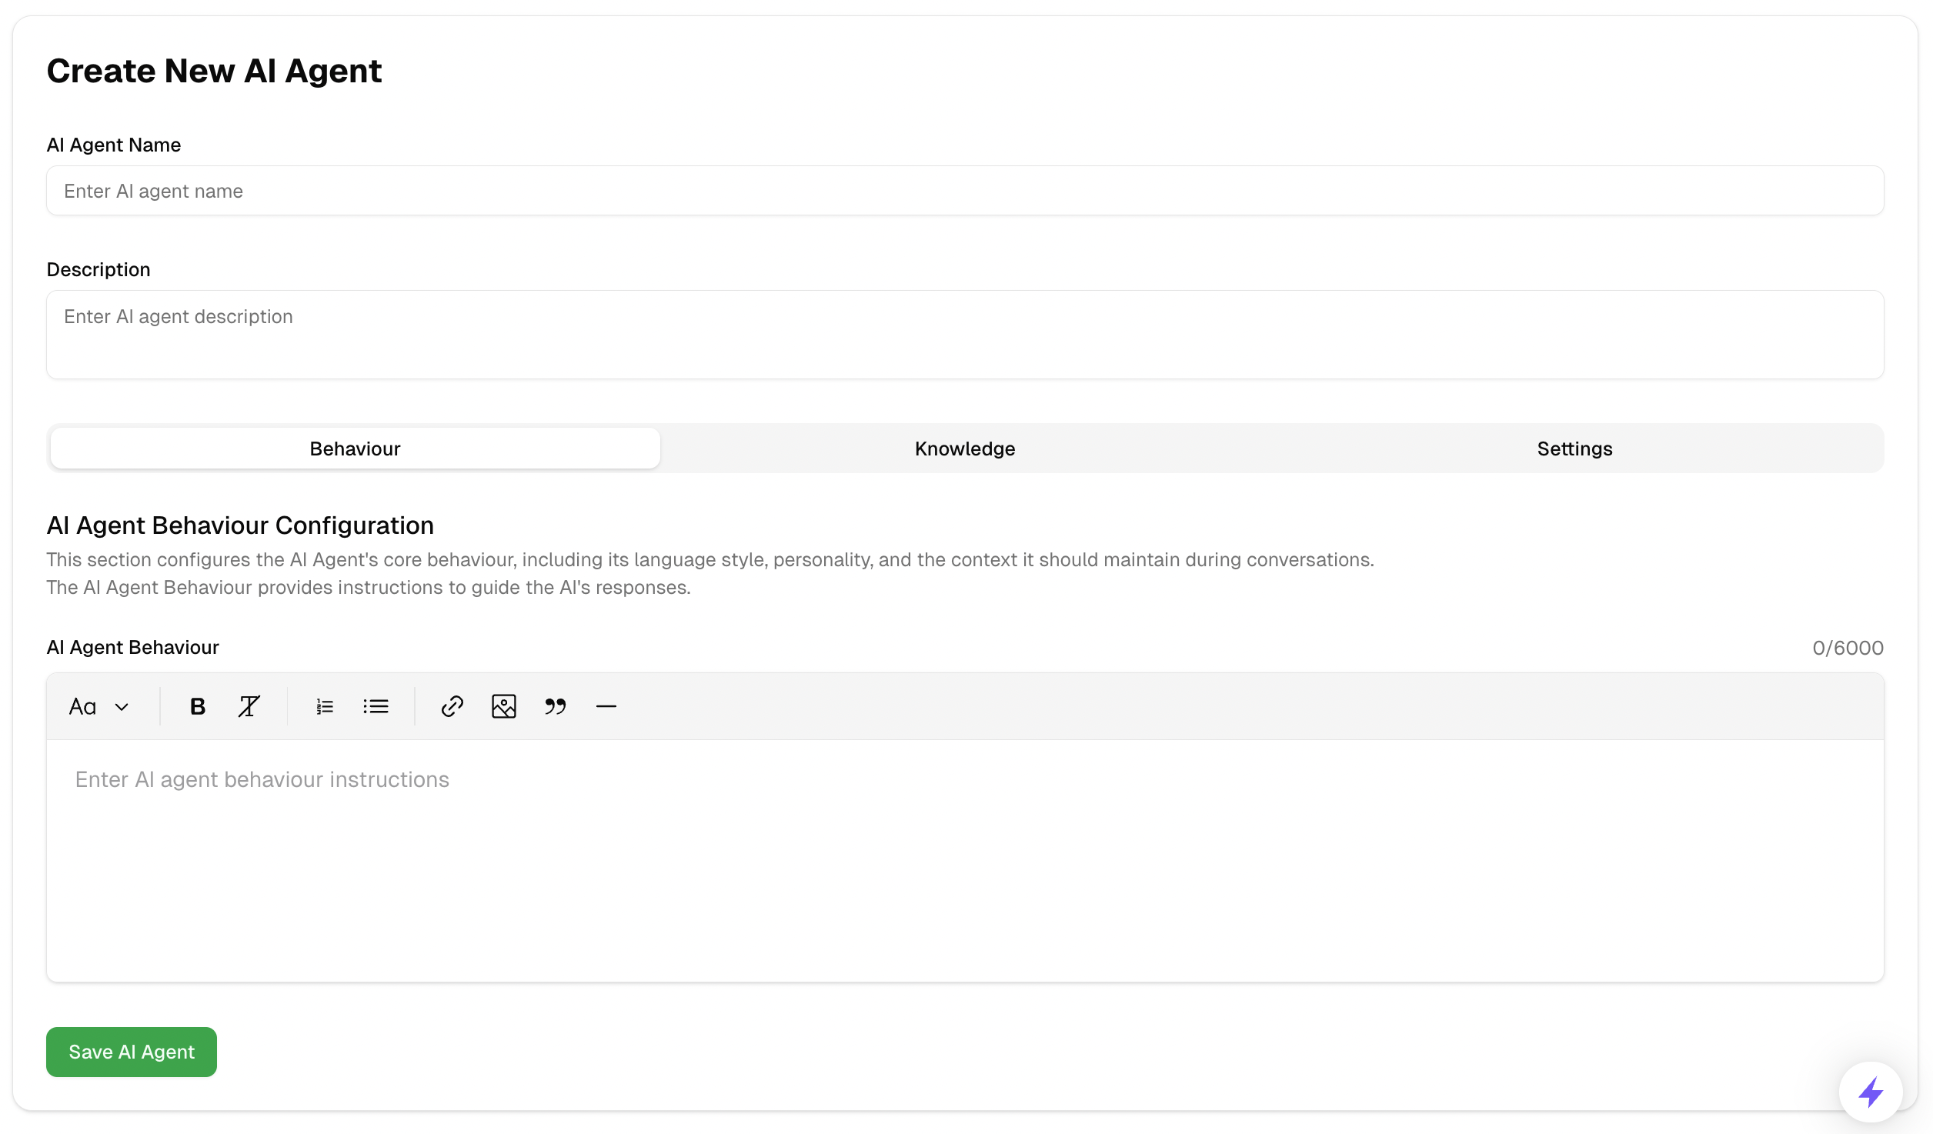The height and width of the screenshot is (1134, 1933).
Task: Click the behaviour instructions editor area
Action: [x=965, y=860]
